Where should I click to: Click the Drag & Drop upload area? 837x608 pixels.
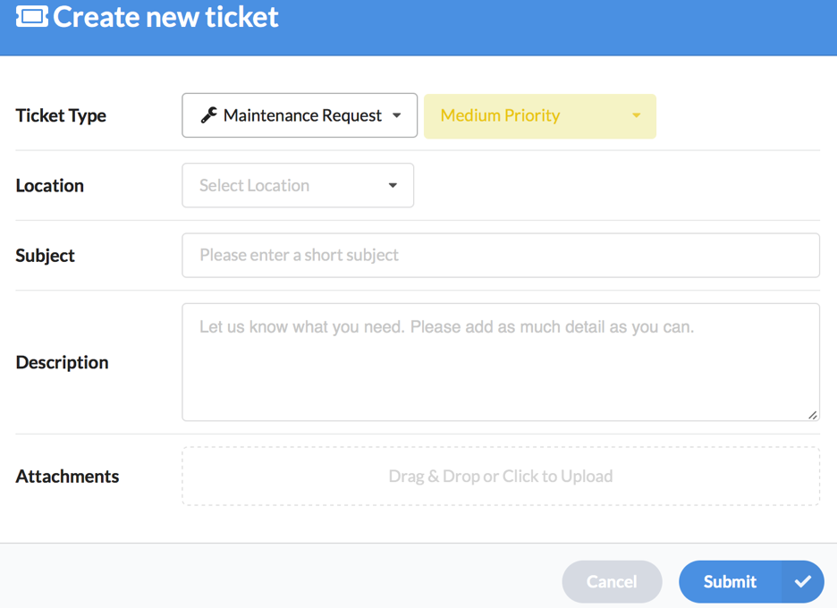coord(500,477)
